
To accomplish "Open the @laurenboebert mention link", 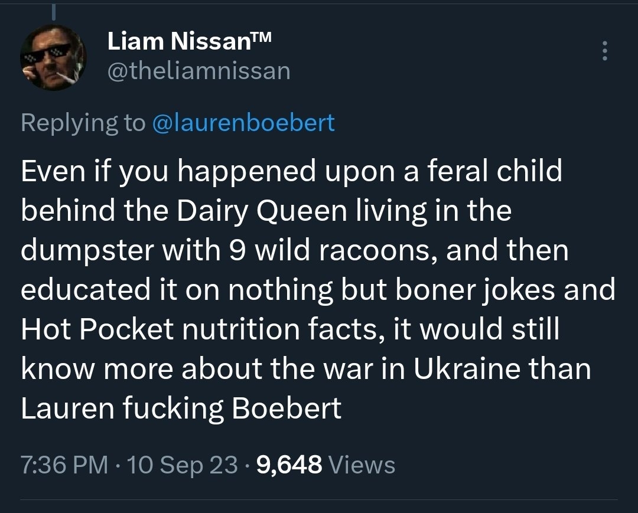I will (x=243, y=123).
